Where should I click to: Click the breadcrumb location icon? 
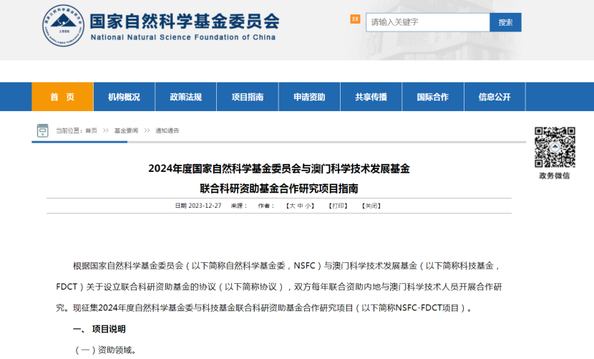(x=43, y=130)
